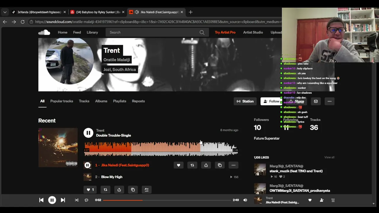Share the Double Trouble-Single set
Screen dimensions: 379x213
click(x=119, y=190)
